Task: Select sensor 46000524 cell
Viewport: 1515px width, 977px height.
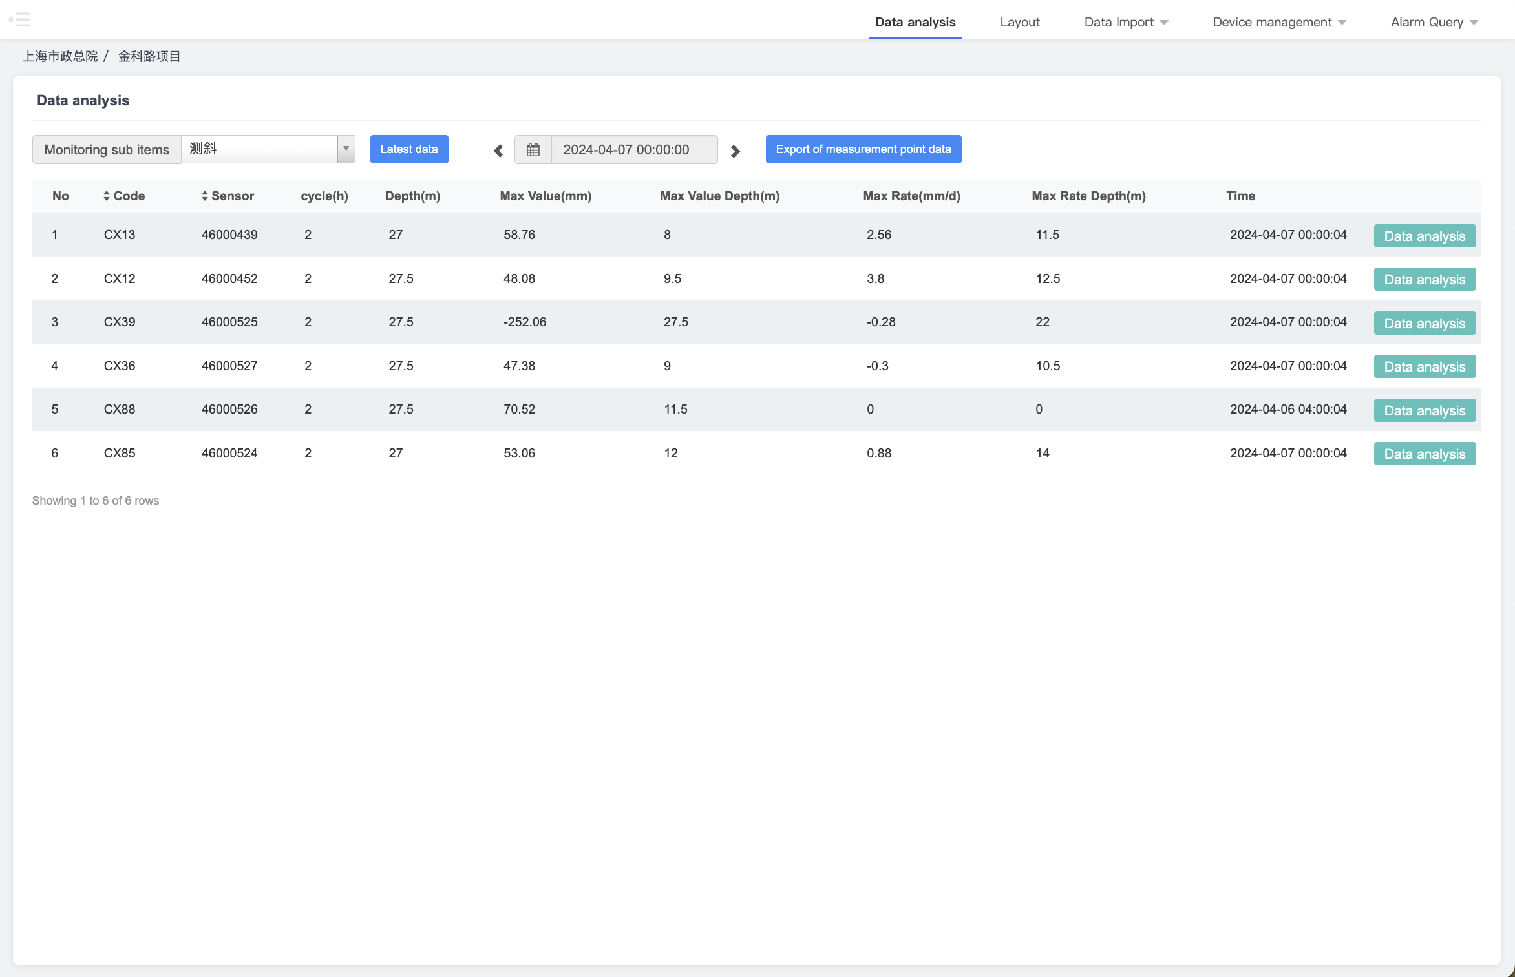Action: point(229,453)
